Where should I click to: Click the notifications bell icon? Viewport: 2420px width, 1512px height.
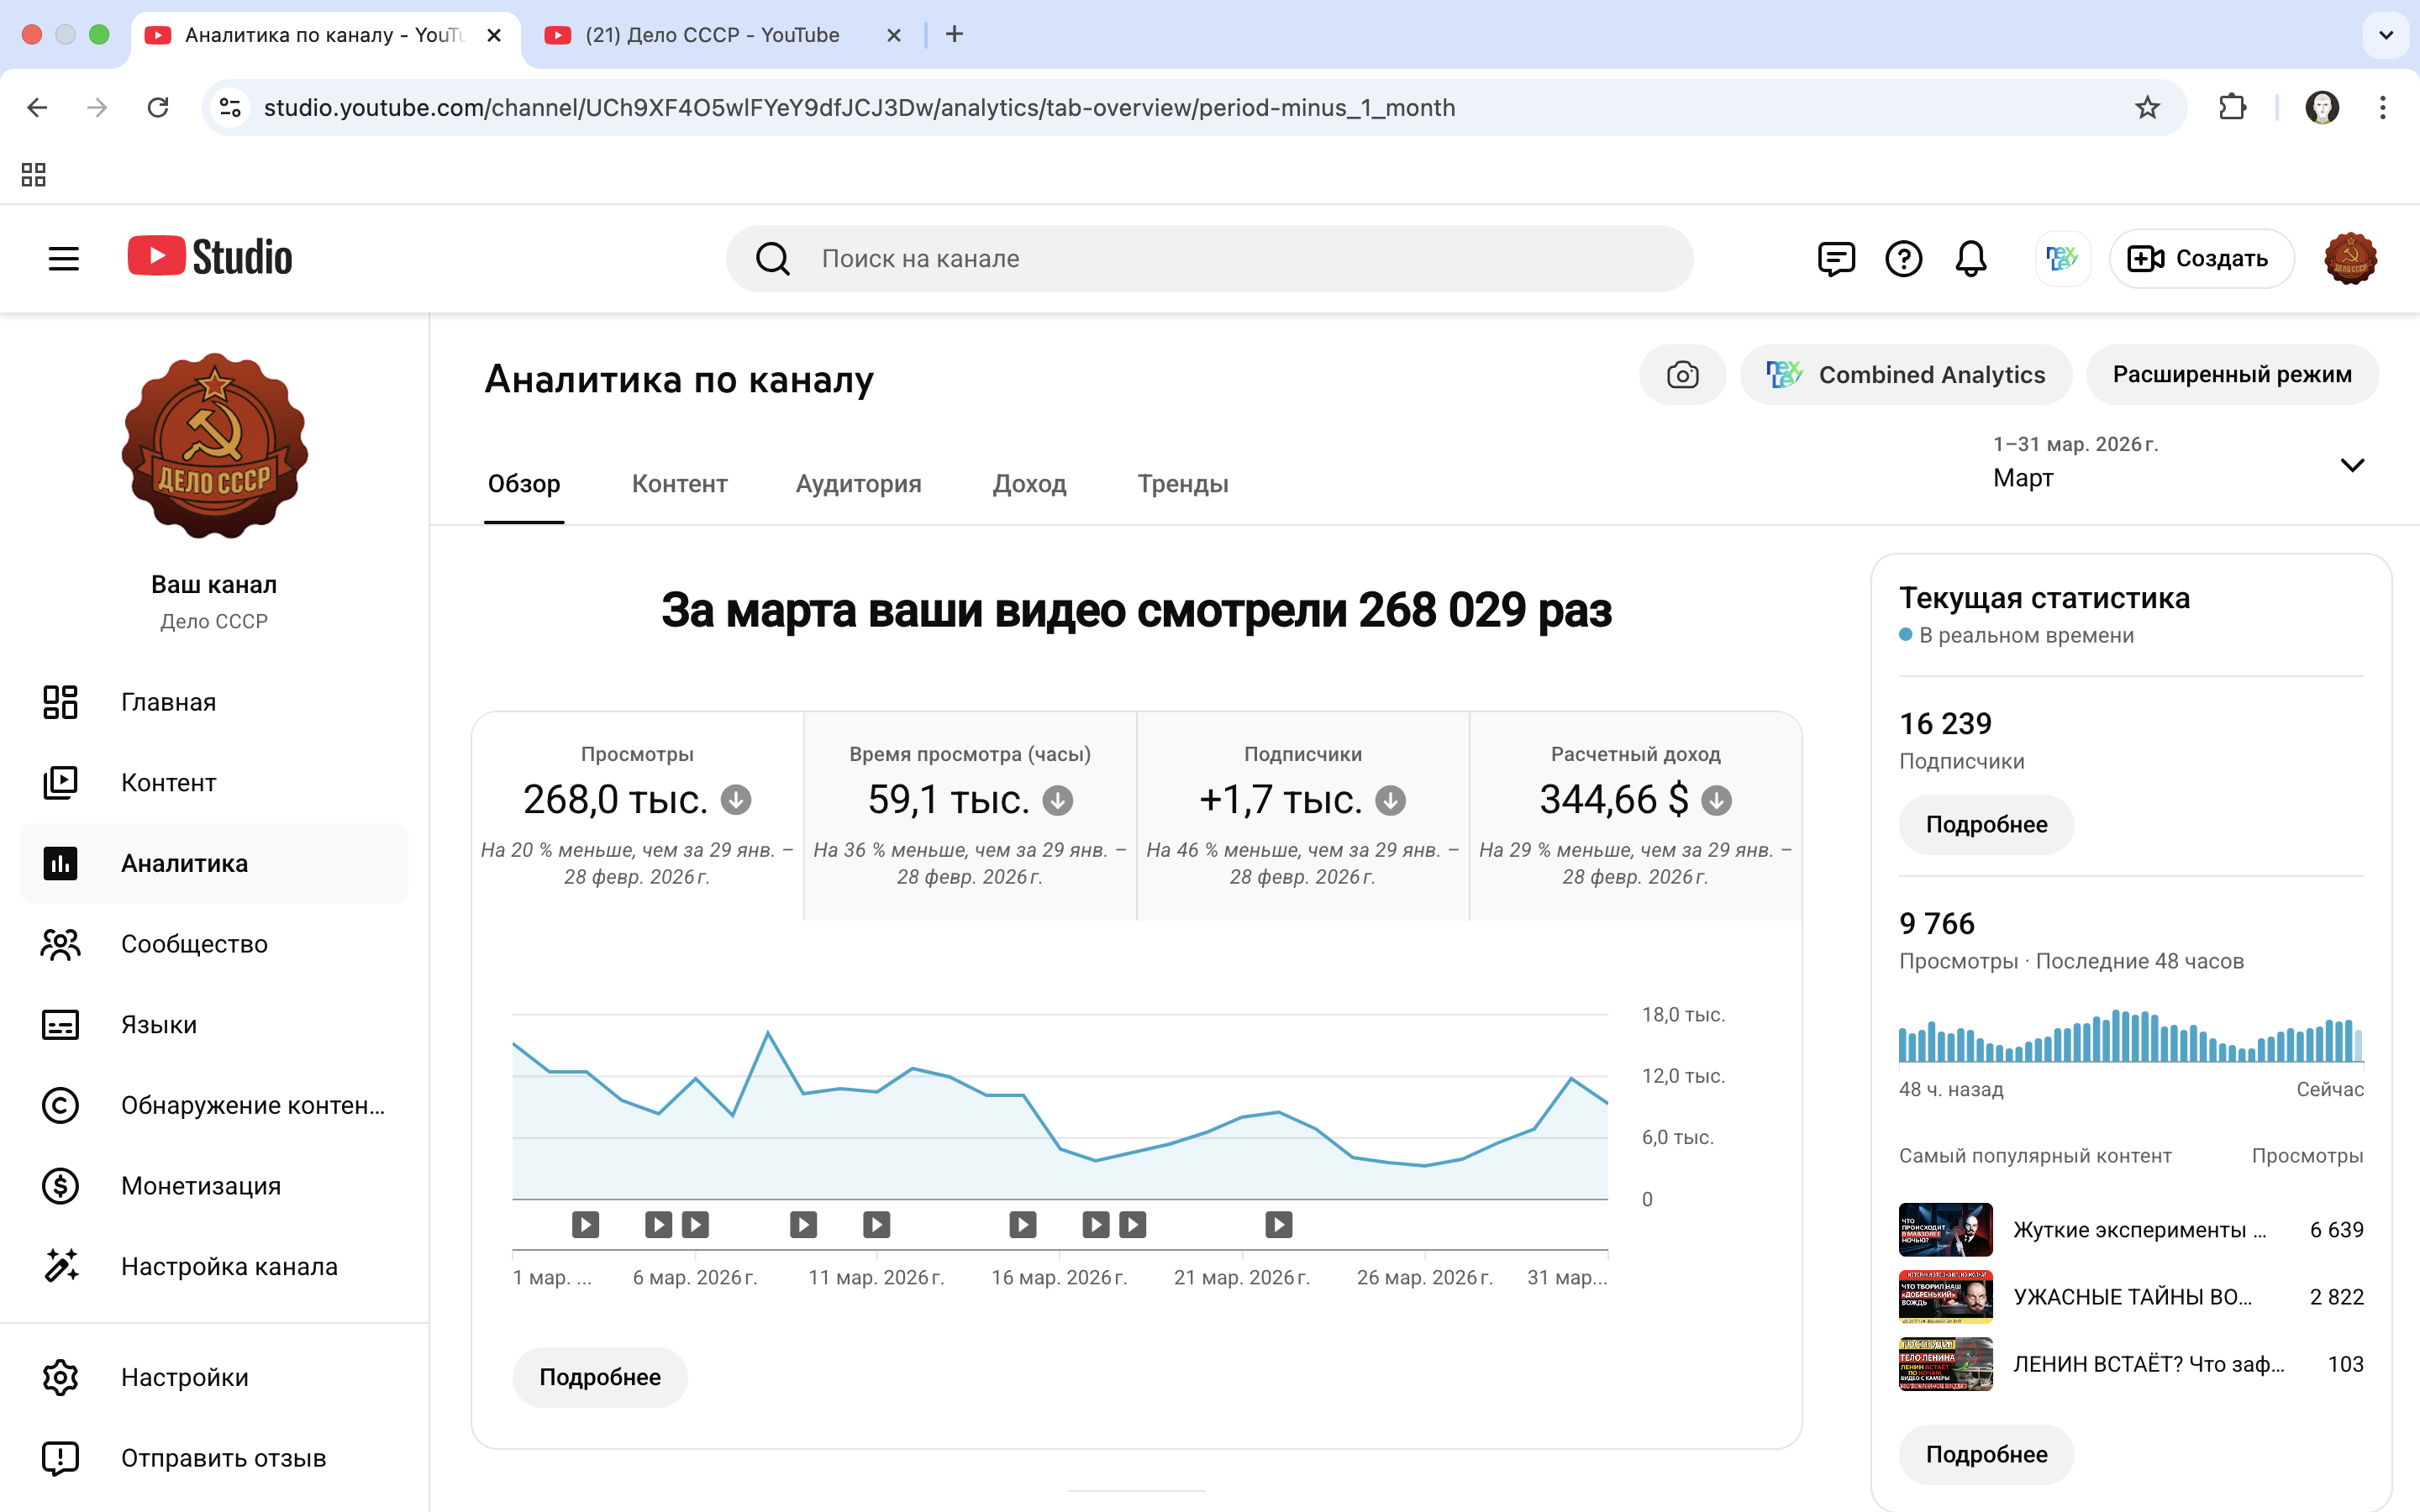click(1970, 259)
